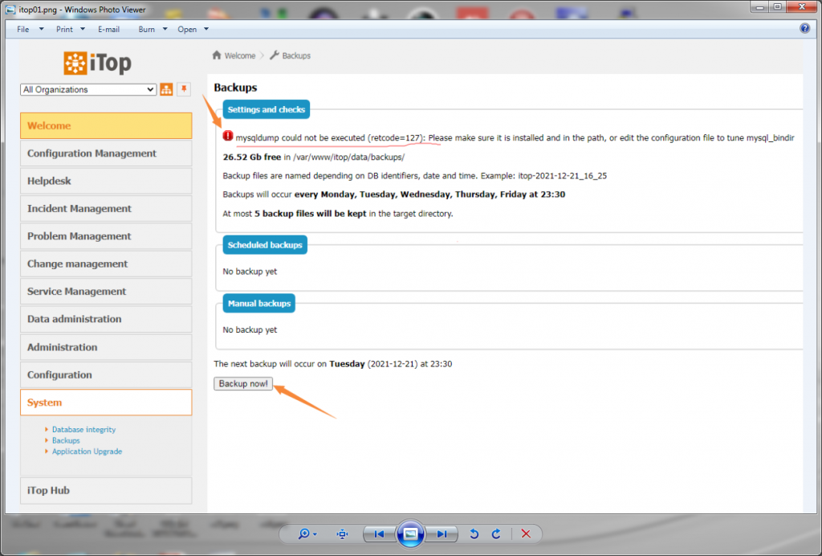This screenshot has width=822, height=556.
Task: Open the Burn menu
Action: [146, 30]
